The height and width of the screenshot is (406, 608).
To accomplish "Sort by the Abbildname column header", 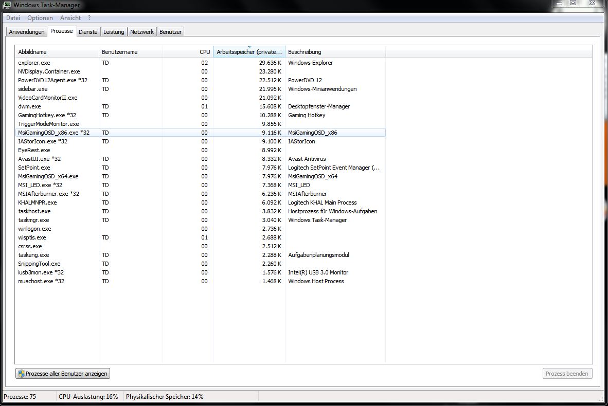I will pyautogui.click(x=57, y=52).
